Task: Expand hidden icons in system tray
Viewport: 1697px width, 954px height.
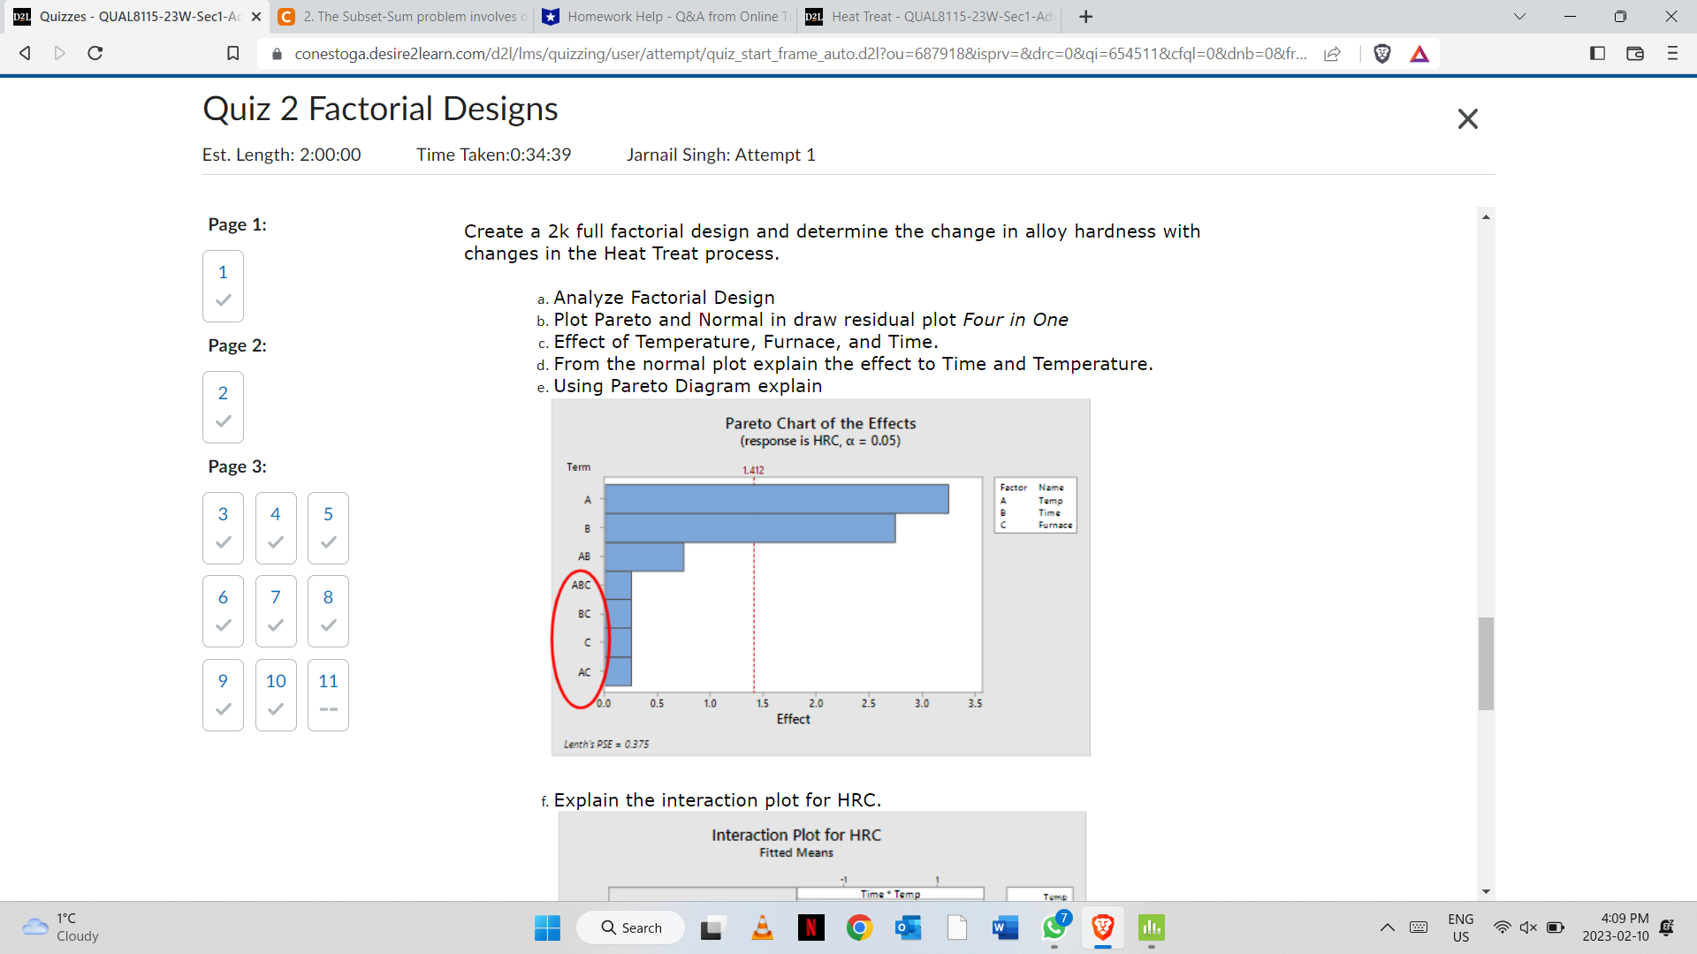Action: tap(1386, 927)
